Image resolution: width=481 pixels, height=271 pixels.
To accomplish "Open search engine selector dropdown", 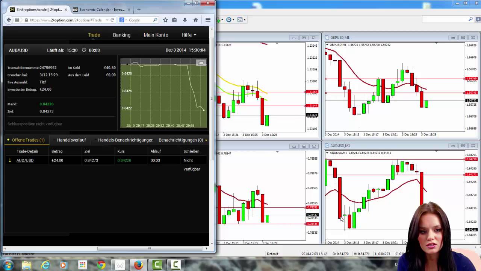I will pos(123,20).
